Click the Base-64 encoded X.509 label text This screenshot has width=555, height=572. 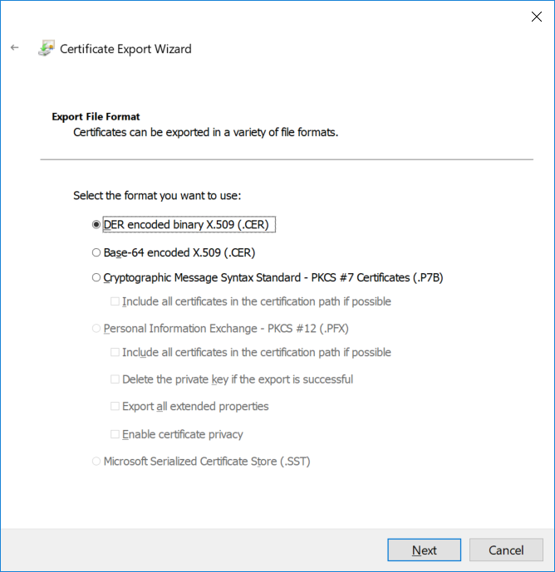pos(179,252)
